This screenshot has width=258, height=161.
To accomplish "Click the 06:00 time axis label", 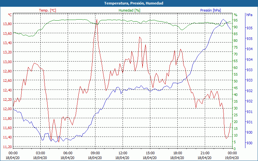I will [x=68, y=153].
